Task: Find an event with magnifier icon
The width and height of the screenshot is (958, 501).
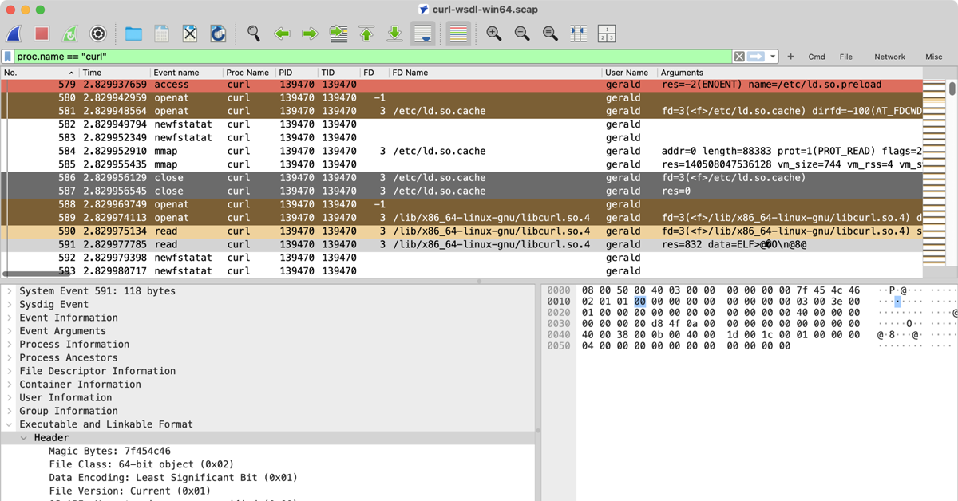Action: [x=253, y=34]
